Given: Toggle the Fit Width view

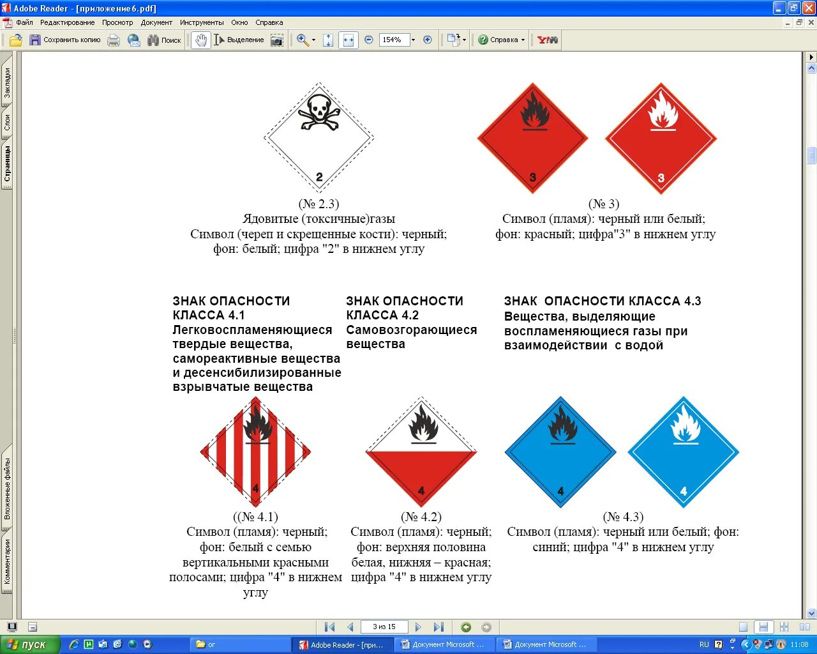Looking at the screenshot, I should coord(348,40).
